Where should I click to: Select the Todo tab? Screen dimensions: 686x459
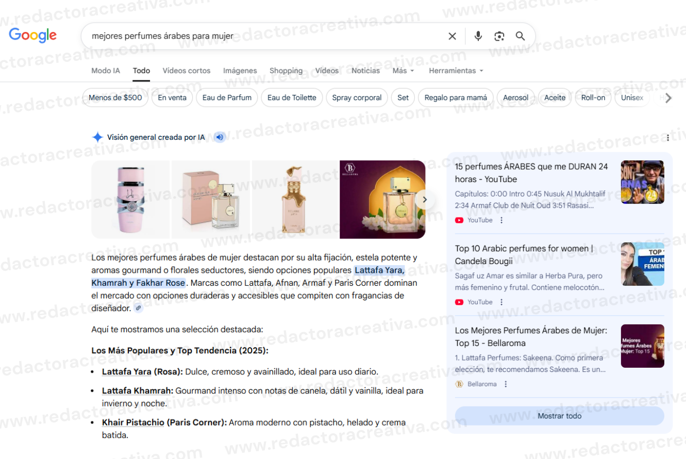141,71
